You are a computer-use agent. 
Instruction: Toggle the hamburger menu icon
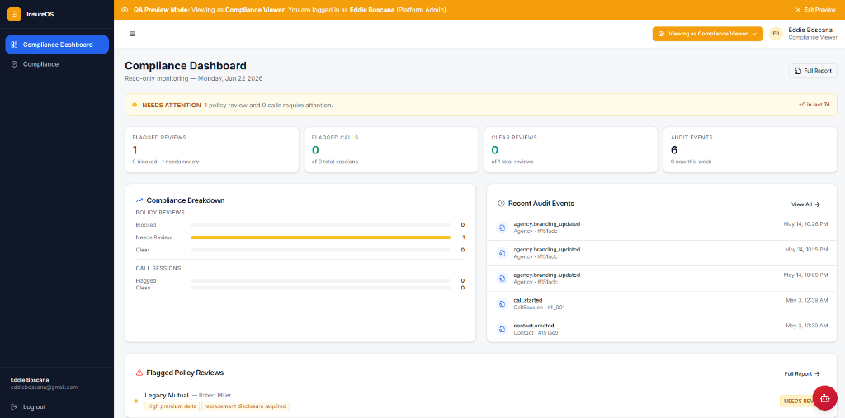pyautogui.click(x=133, y=34)
